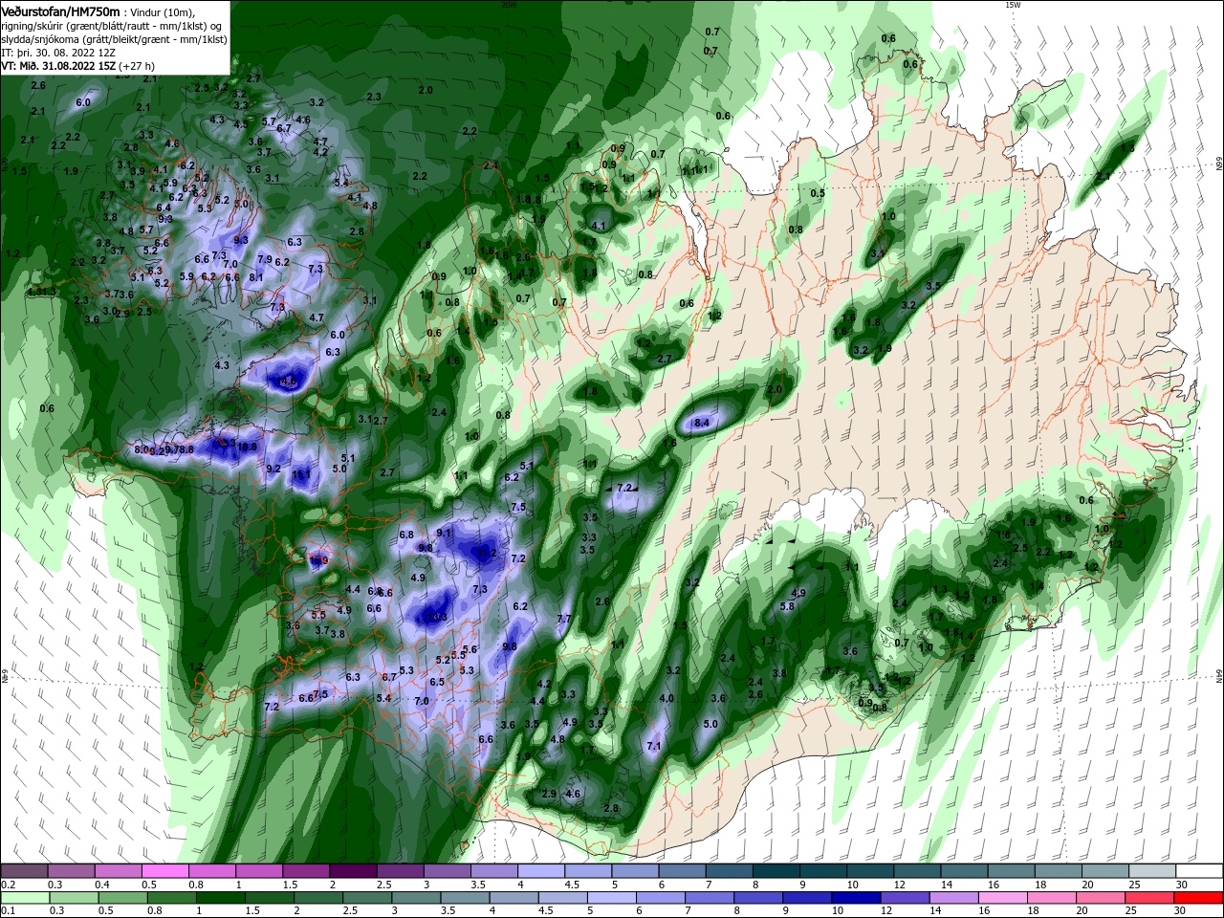Click the 6.8 precipitation value on the map

point(406,535)
